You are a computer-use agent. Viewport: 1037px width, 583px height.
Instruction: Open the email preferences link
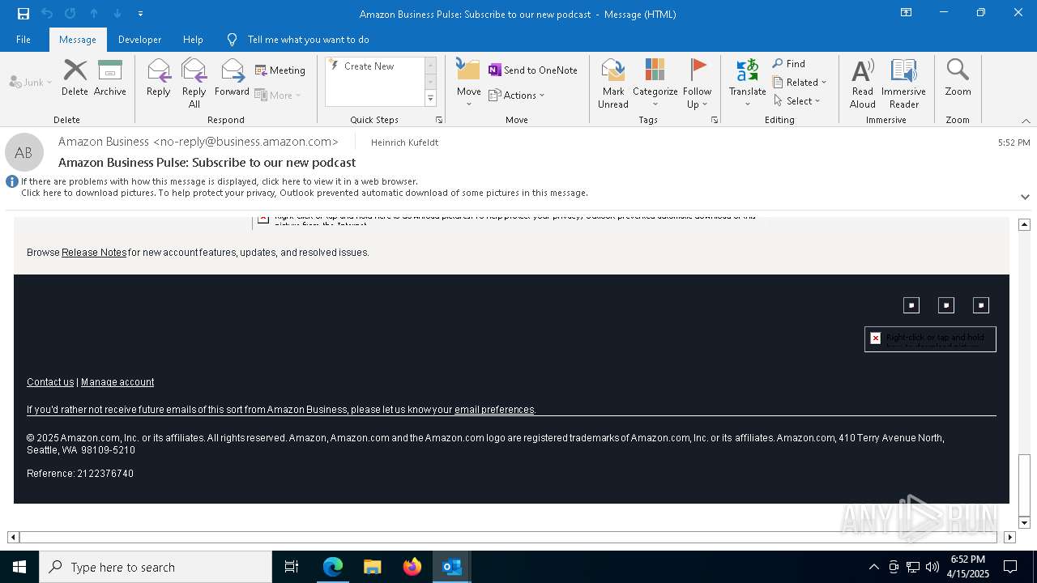tap(494, 410)
